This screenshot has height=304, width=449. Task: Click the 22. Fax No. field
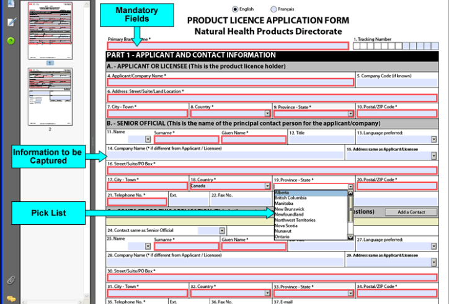pyautogui.click(x=241, y=201)
